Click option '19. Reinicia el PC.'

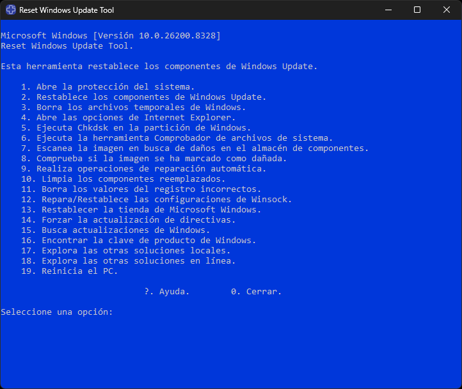click(x=70, y=271)
